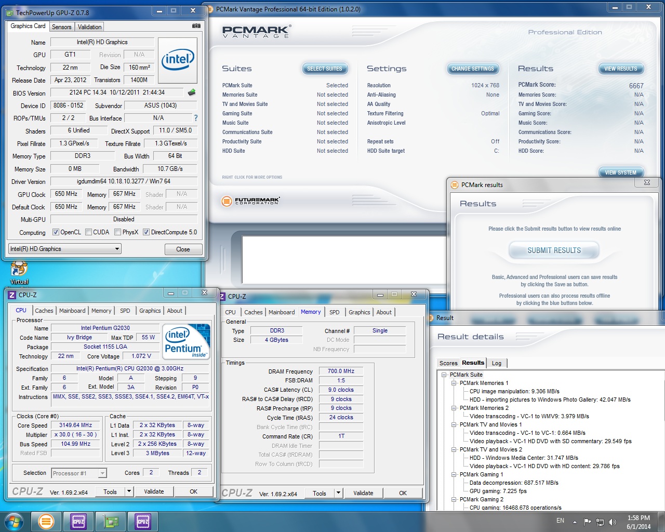Click the View Results button
665x532 pixels.
pos(621,69)
